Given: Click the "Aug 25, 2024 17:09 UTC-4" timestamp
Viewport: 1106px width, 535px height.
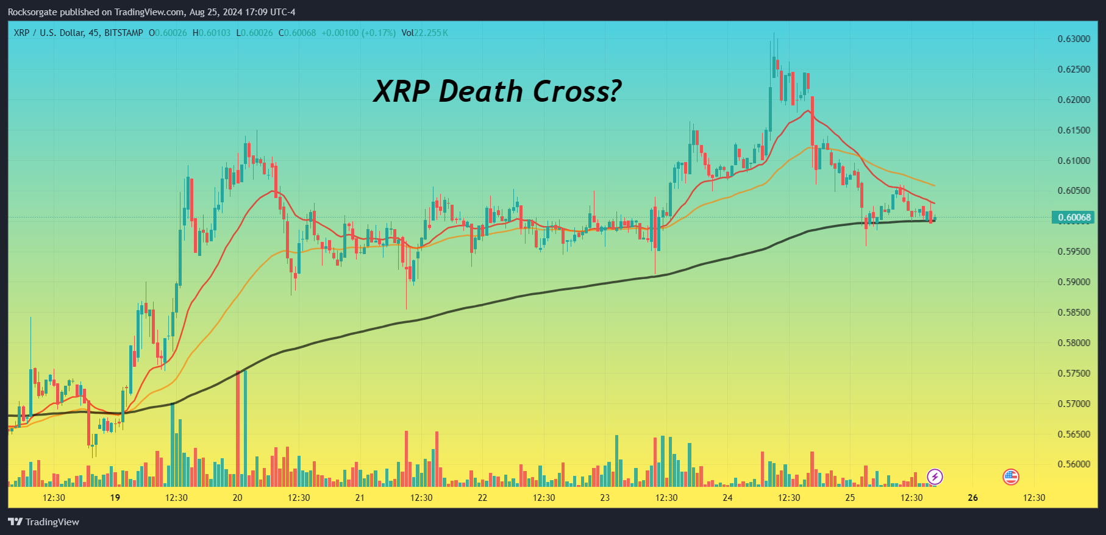Looking at the screenshot, I should 243,12.
